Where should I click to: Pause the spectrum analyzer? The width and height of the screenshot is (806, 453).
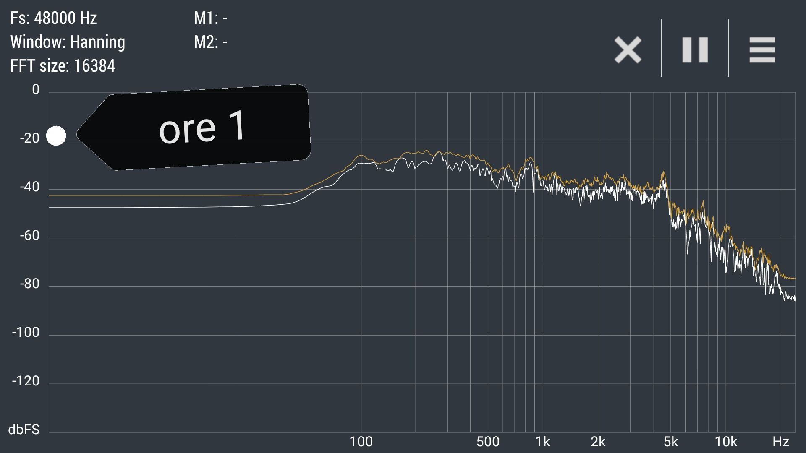[695, 50]
